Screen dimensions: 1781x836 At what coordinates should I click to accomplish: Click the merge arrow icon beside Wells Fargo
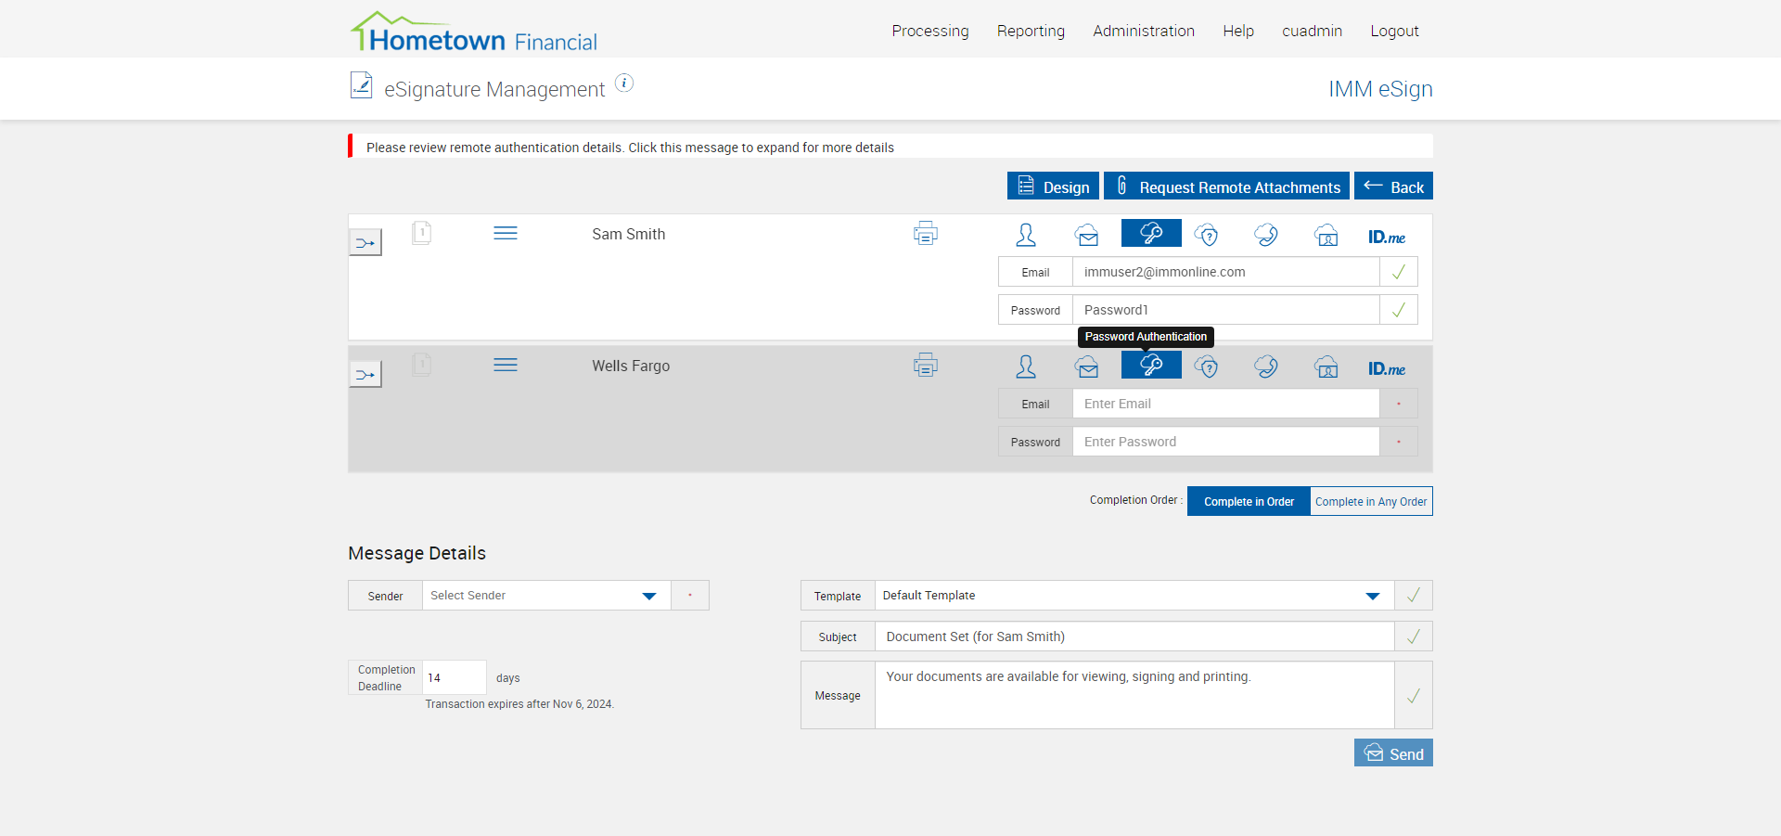[365, 375]
